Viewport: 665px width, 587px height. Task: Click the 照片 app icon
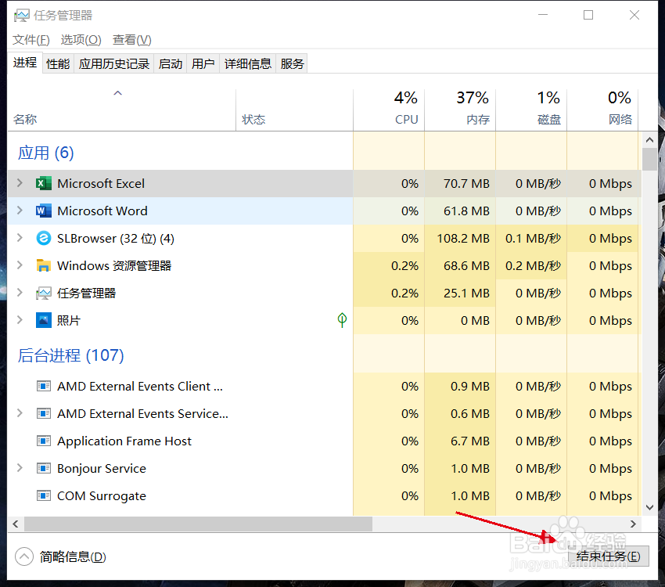(44, 320)
